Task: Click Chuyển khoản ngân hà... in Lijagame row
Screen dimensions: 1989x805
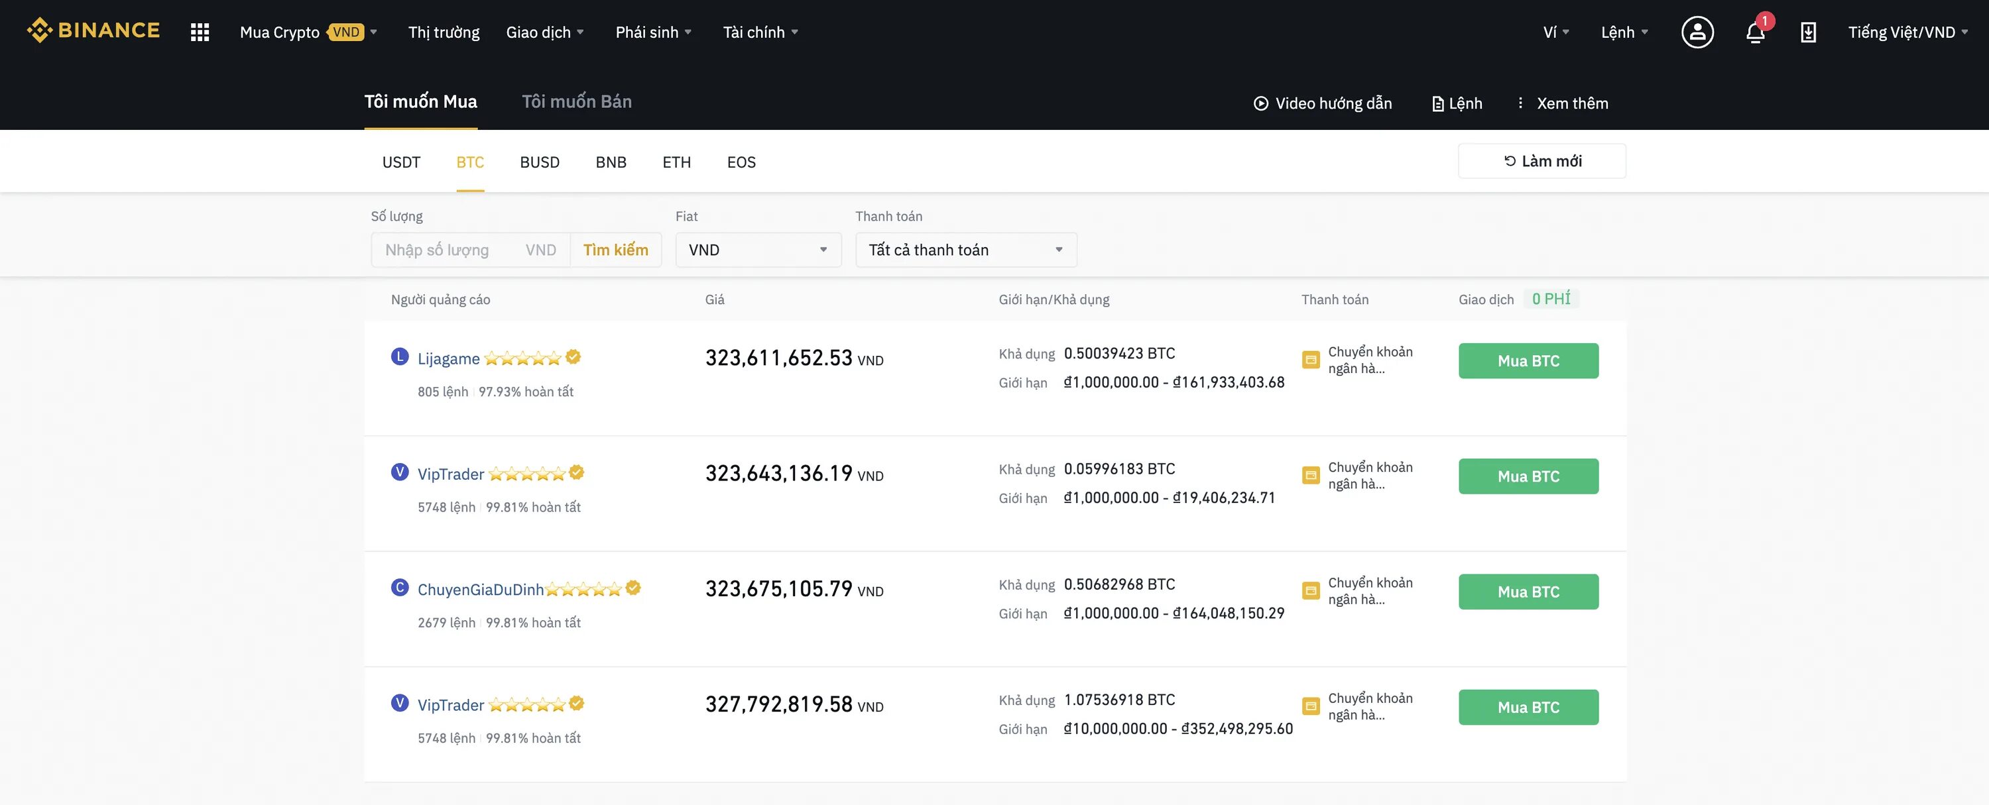Action: (1370, 360)
